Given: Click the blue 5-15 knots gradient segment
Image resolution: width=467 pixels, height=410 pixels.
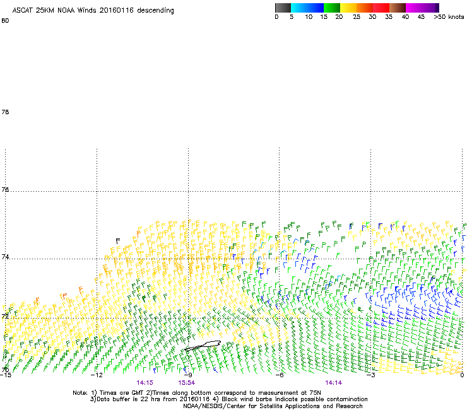Looking at the screenshot, I should [307, 8].
